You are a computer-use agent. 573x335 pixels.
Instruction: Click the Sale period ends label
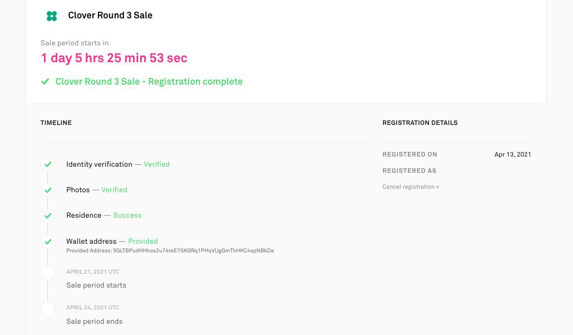pos(94,321)
